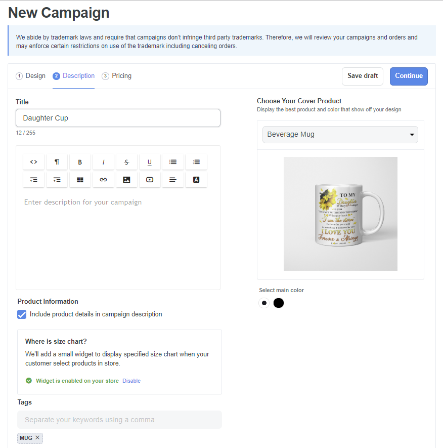Create an unordered bullet list

(x=173, y=162)
